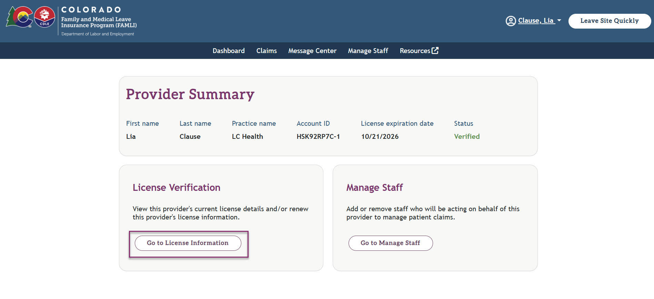Click the Go to Manage Staff button

[x=391, y=243]
